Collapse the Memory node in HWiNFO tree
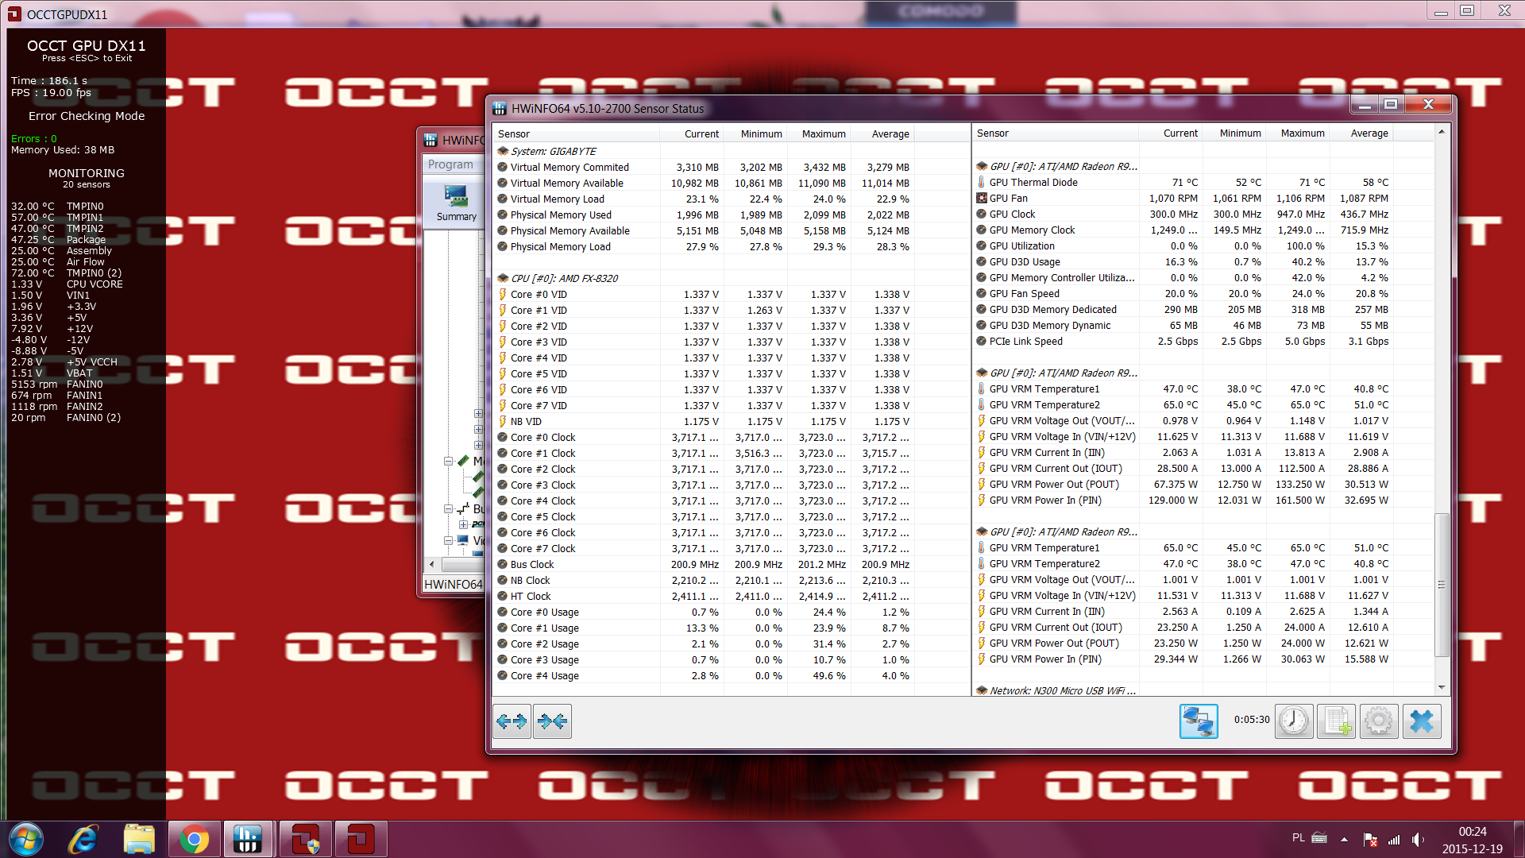 point(449,462)
